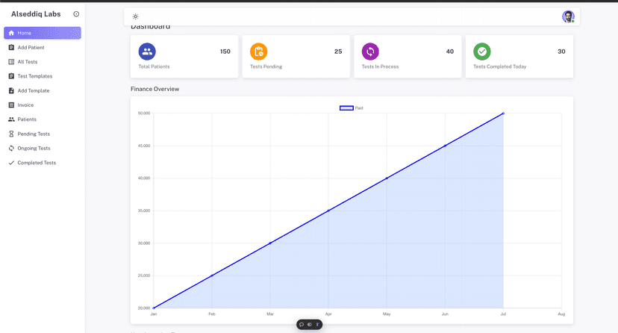Click the Pending Tests hourglass icon

(x=11, y=134)
